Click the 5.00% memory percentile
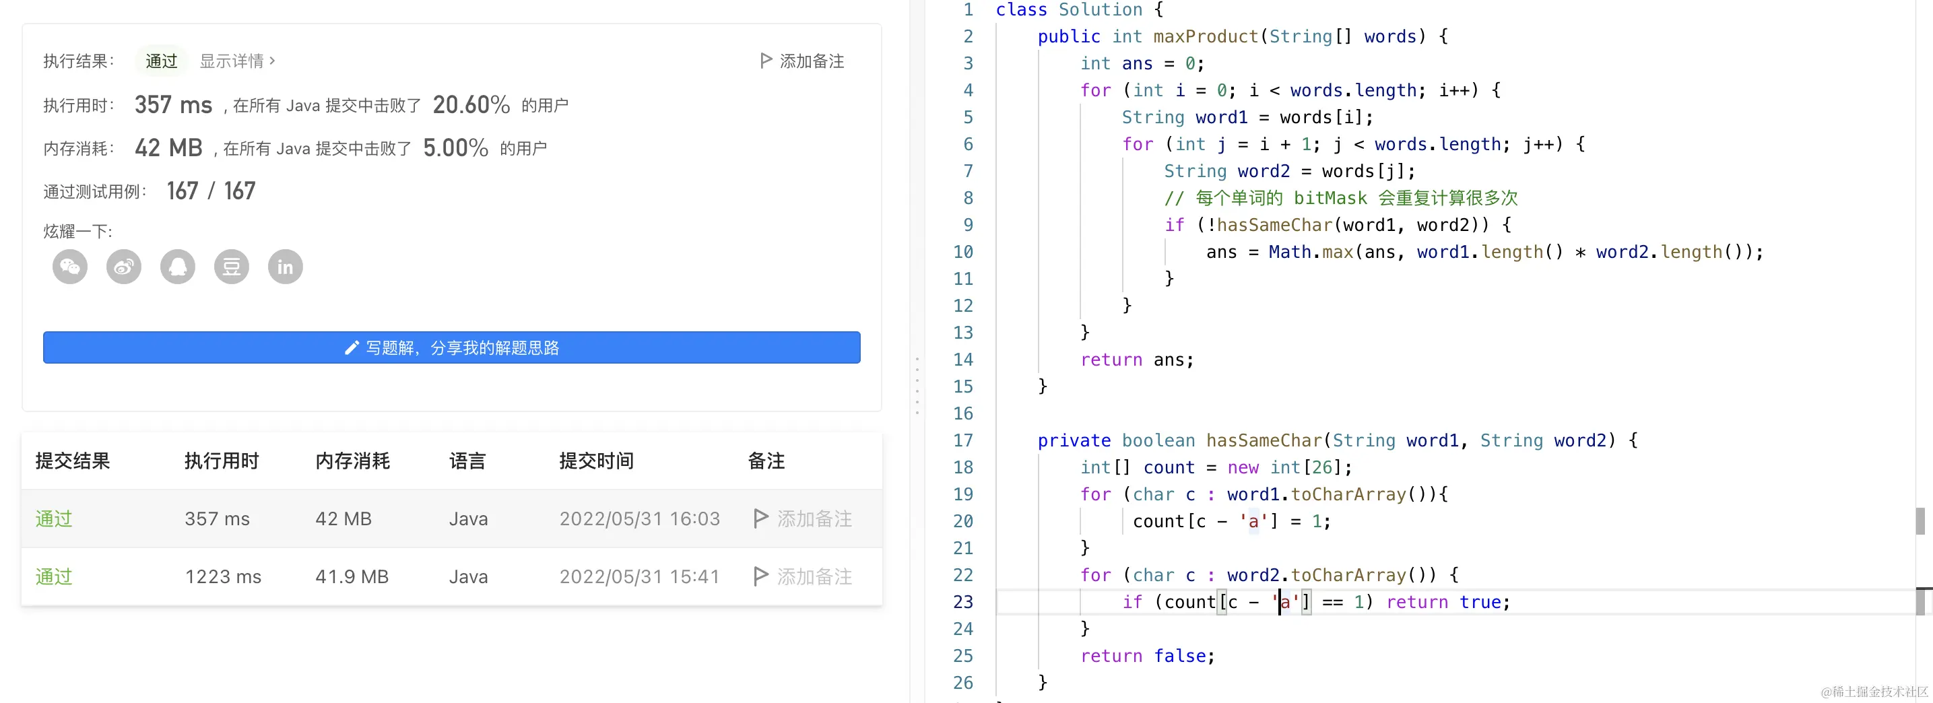 pos(455,147)
